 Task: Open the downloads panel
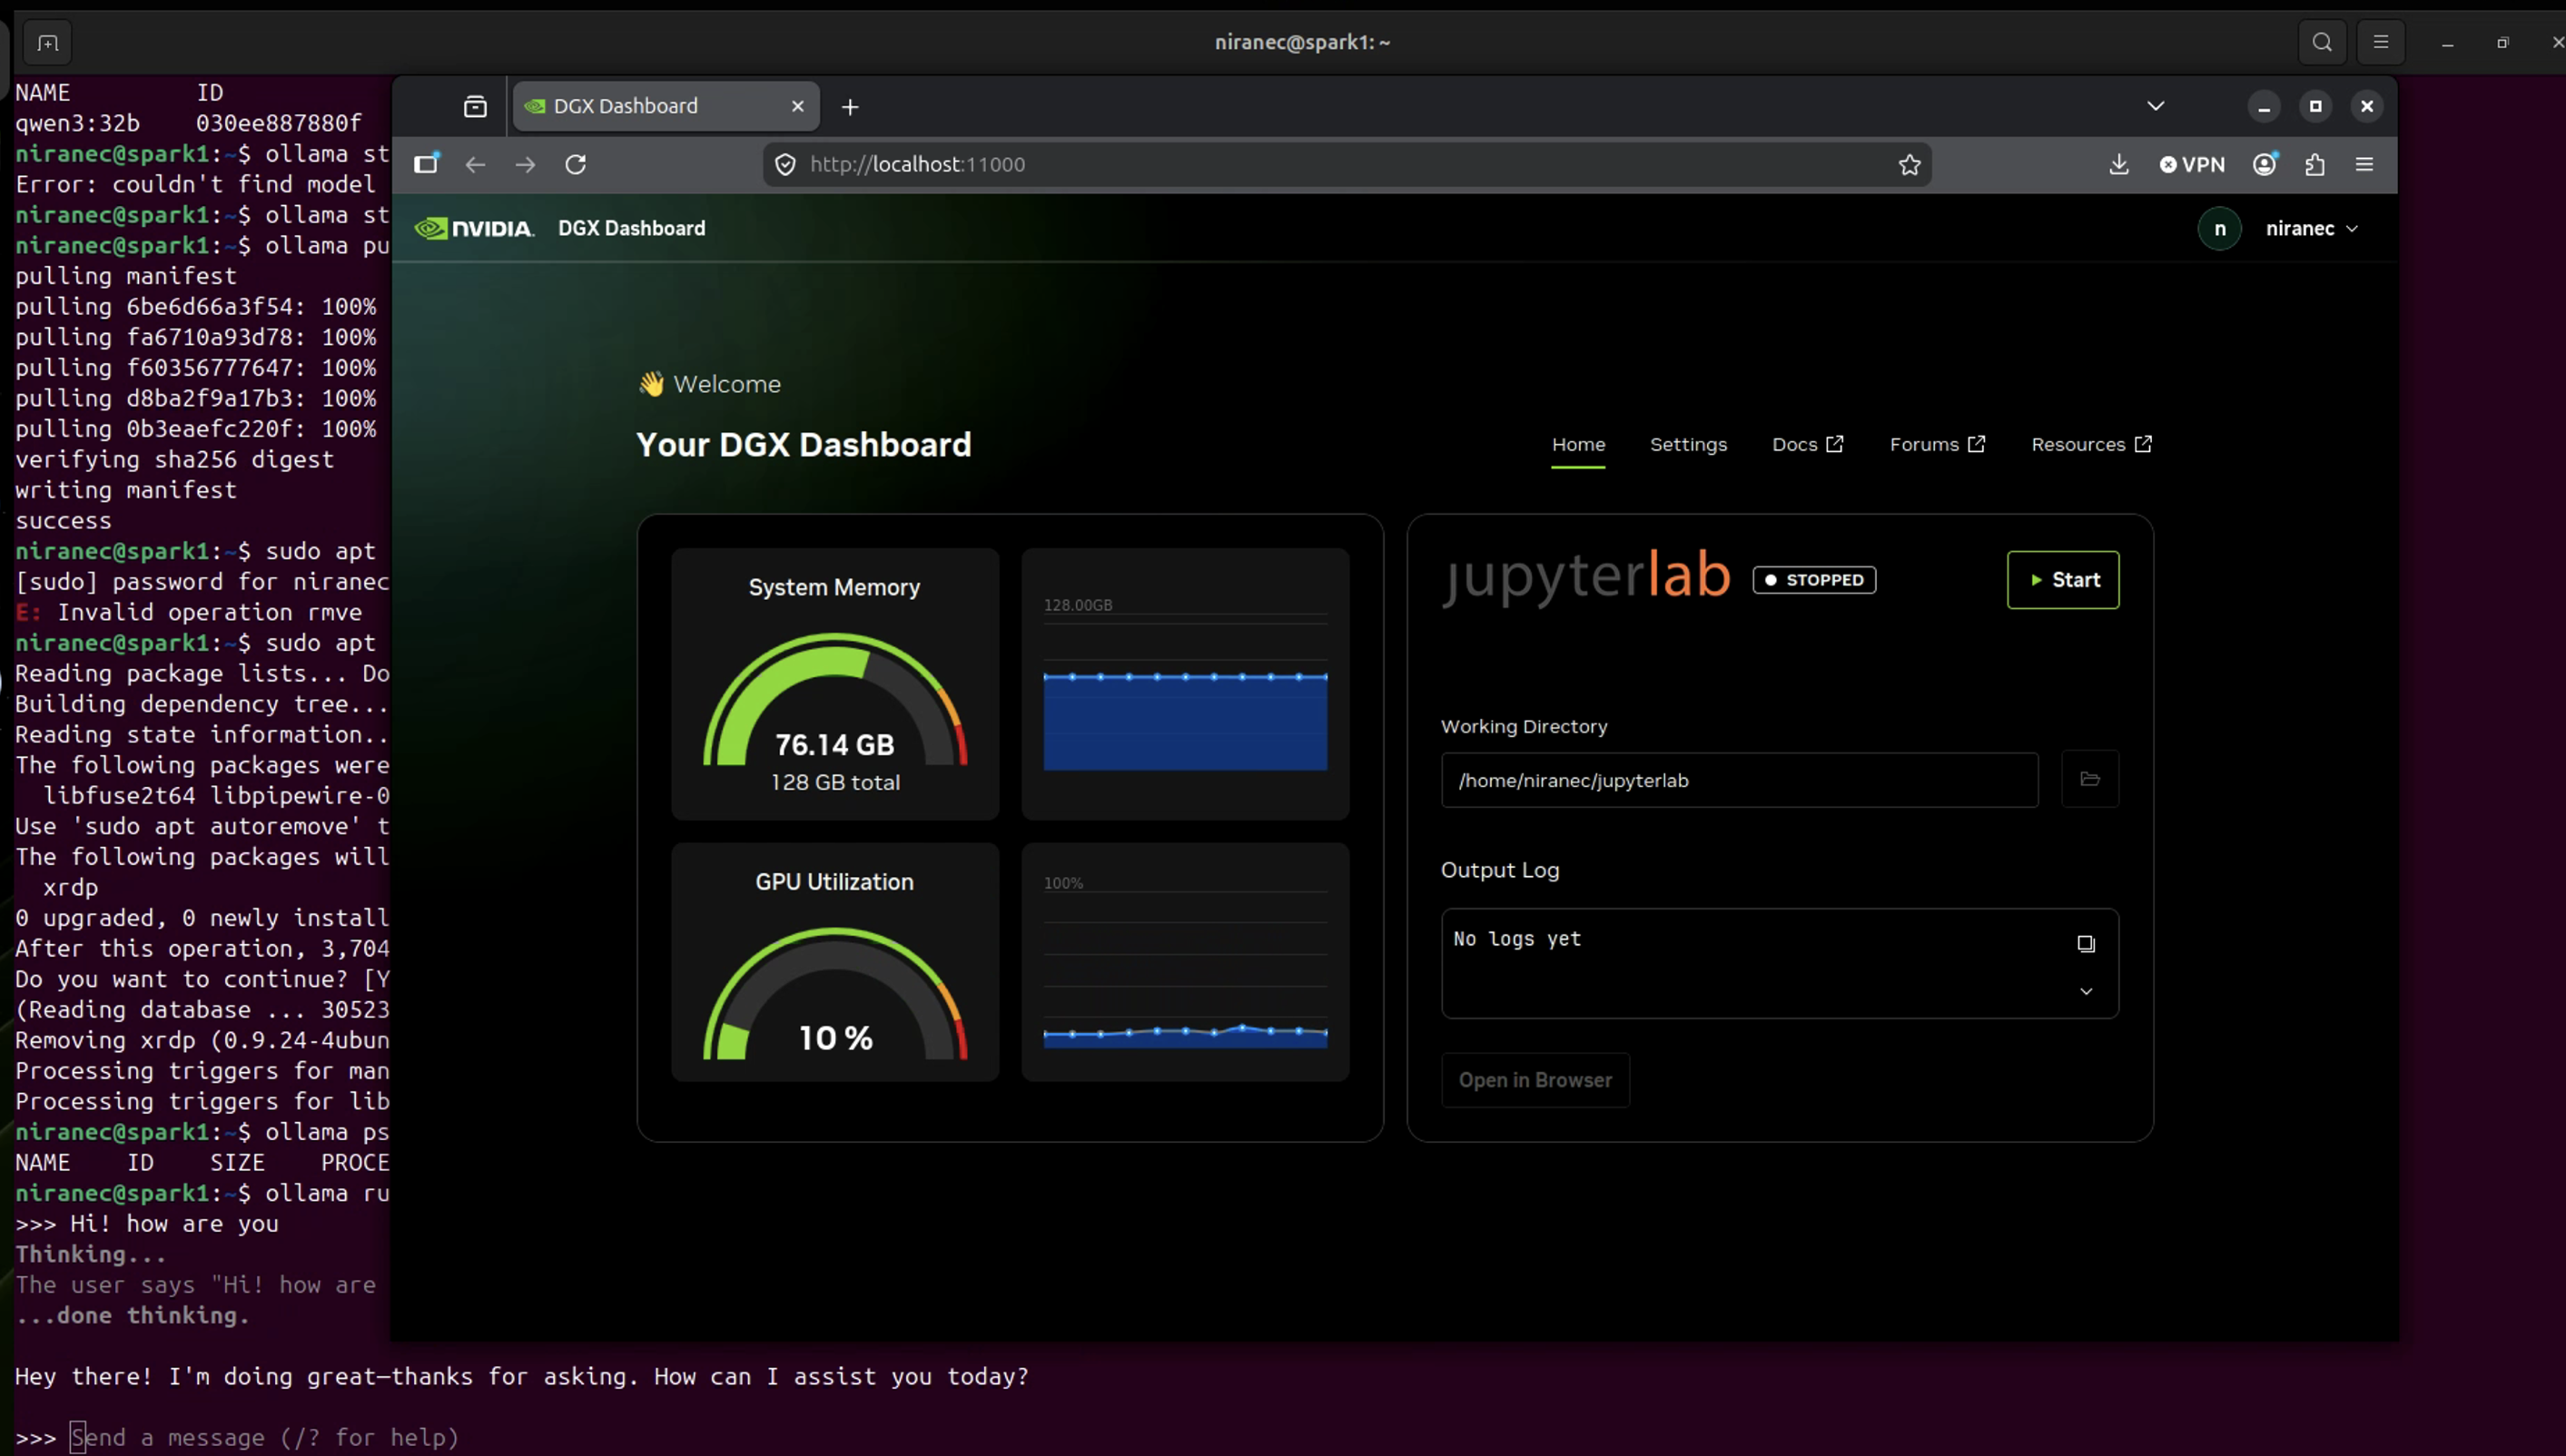2118,164
